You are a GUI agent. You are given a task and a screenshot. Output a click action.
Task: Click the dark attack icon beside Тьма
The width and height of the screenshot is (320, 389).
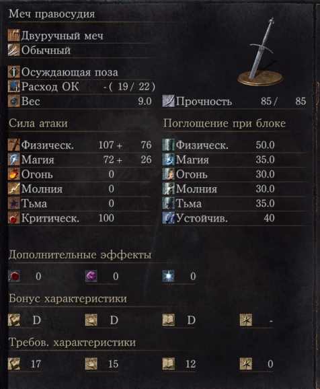[13, 203]
